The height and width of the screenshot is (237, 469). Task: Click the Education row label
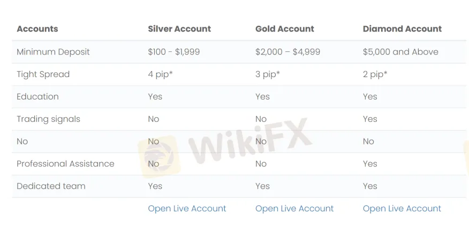[x=37, y=97]
